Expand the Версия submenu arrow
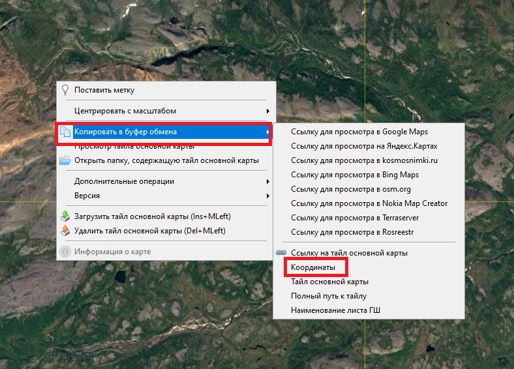 (268, 196)
